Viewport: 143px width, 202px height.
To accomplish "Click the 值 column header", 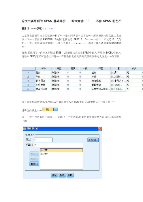I will point(118,68).
